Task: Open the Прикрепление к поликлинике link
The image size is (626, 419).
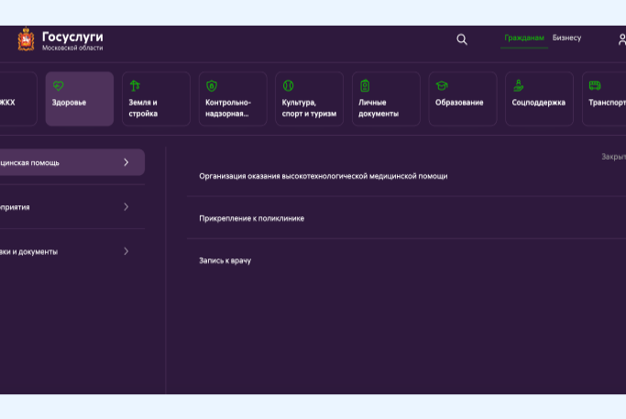Action: point(251,218)
